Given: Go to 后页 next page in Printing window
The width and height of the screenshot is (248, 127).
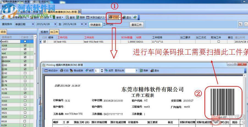Looking at the screenshot, I should [x=109, y=71].
